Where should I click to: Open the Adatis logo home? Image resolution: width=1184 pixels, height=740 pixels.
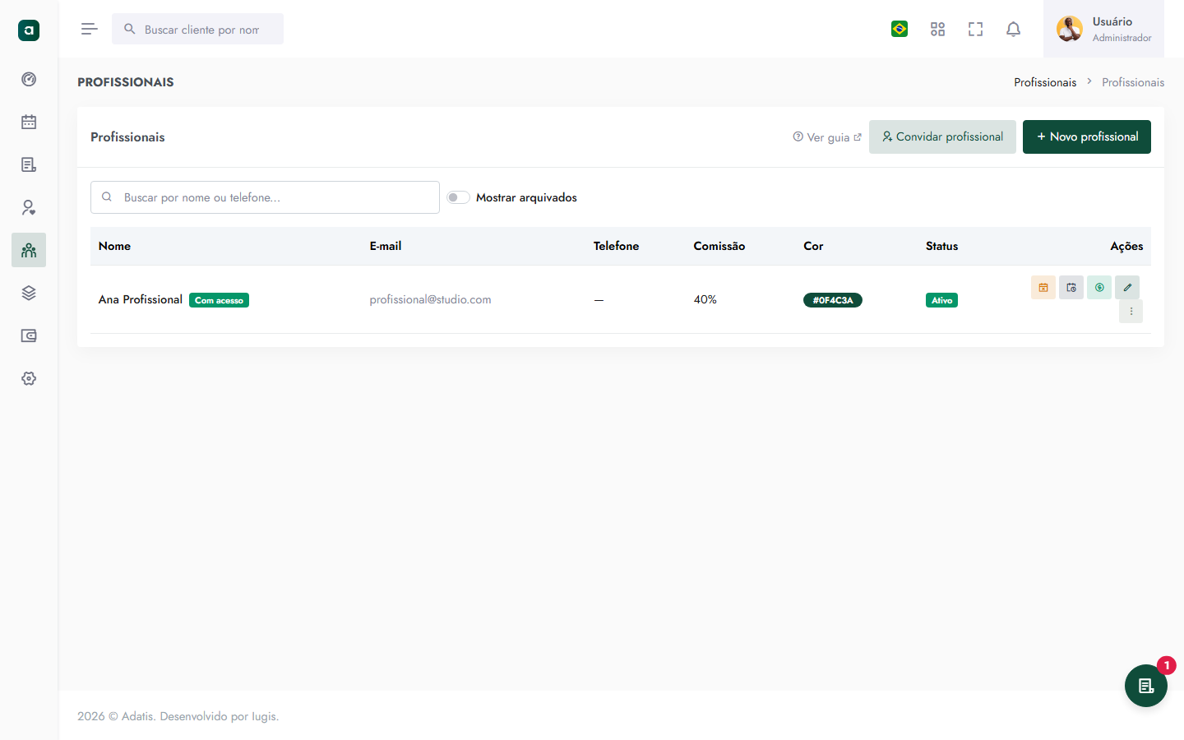[x=29, y=30]
